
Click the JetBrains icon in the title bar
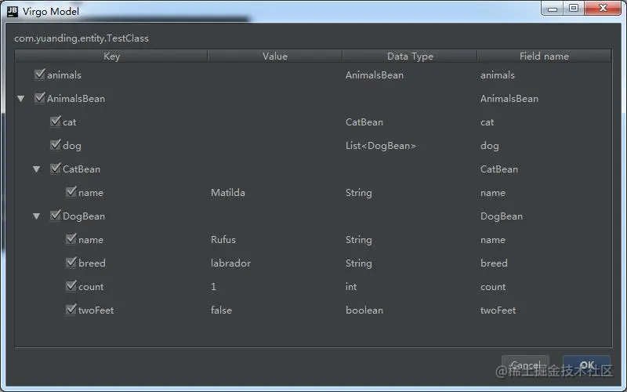tap(13, 12)
